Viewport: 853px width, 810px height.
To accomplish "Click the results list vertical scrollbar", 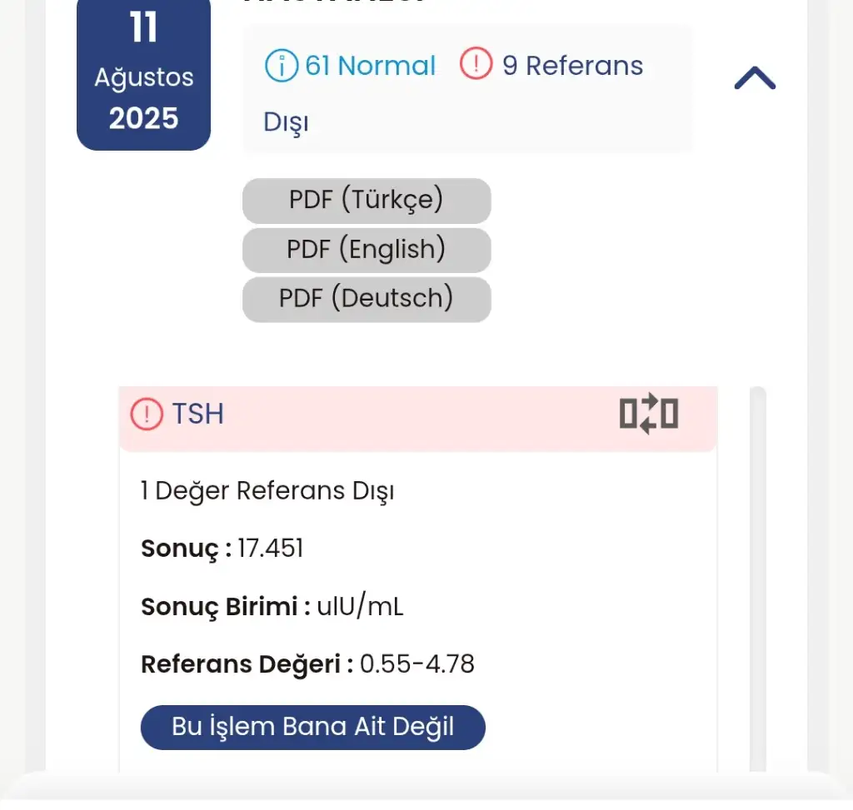I will click(757, 583).
